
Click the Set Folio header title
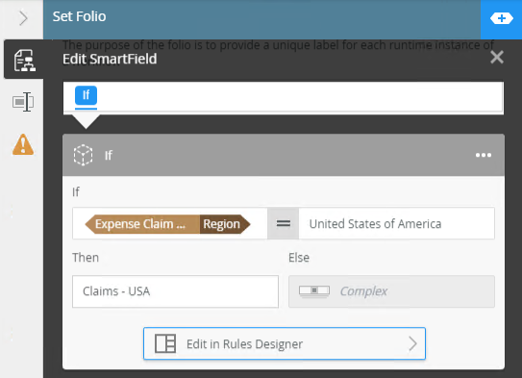coord(79,16)
